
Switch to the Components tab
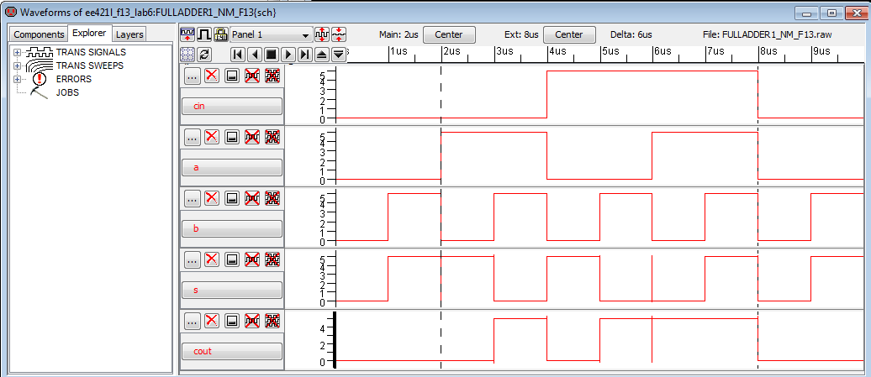[x=39, y=34]
